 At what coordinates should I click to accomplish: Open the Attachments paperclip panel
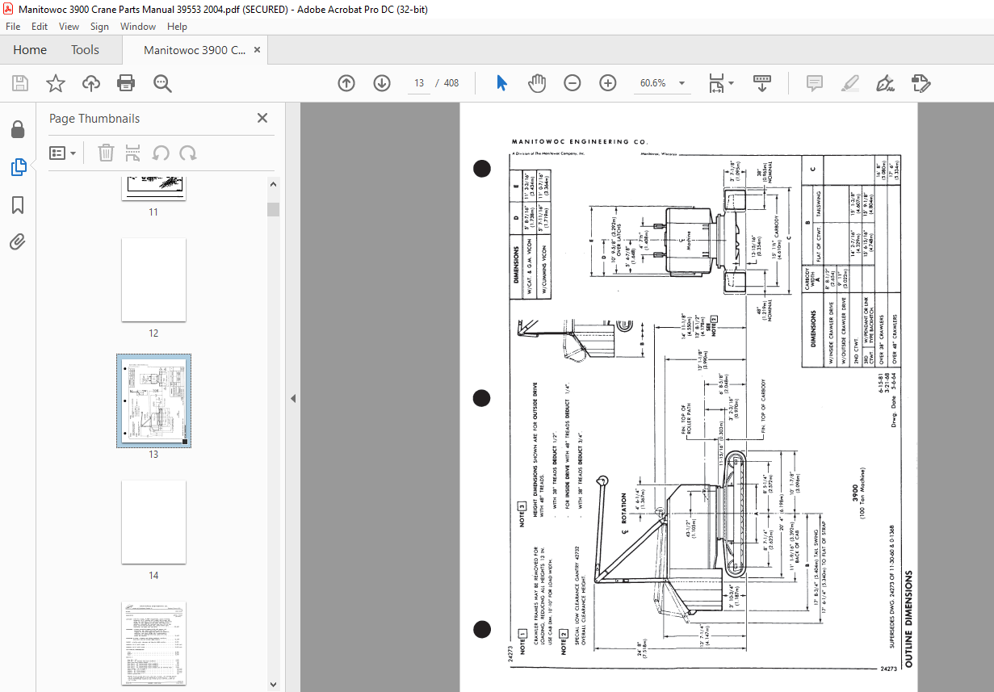(x=18, y=241)
